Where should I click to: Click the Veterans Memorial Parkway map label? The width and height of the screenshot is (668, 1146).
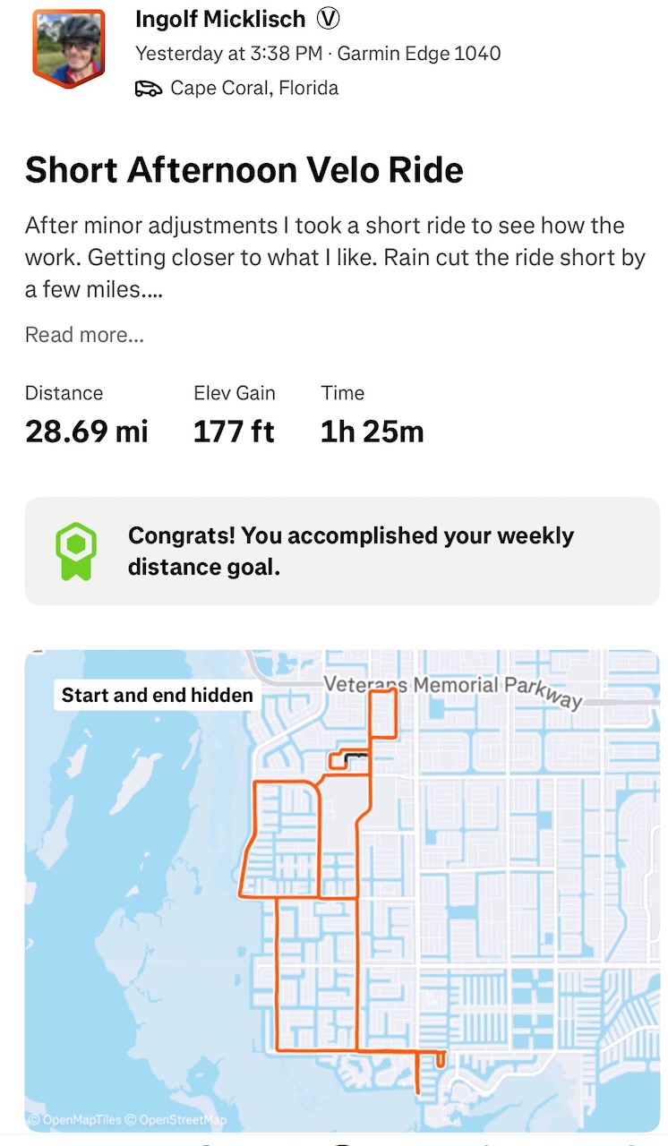coord(452,688)
